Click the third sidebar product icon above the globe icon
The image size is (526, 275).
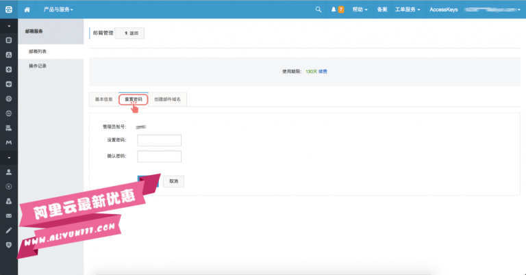[9, 69]
